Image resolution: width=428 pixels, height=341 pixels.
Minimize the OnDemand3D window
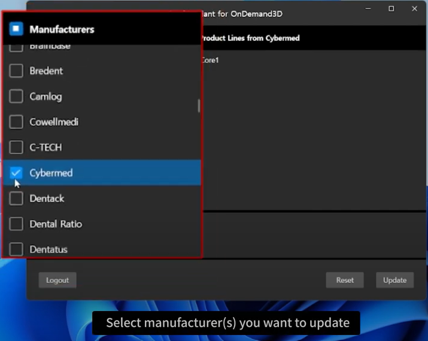tap(368, 9)
